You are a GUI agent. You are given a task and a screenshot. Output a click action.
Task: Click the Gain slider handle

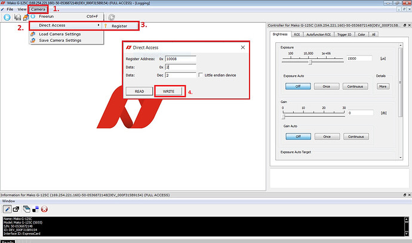284,116
